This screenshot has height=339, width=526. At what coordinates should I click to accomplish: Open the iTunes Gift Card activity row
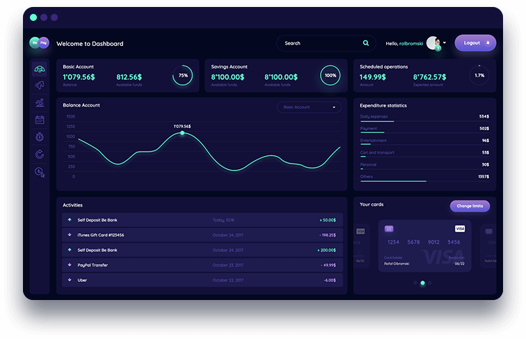click(x=202, y=235)
